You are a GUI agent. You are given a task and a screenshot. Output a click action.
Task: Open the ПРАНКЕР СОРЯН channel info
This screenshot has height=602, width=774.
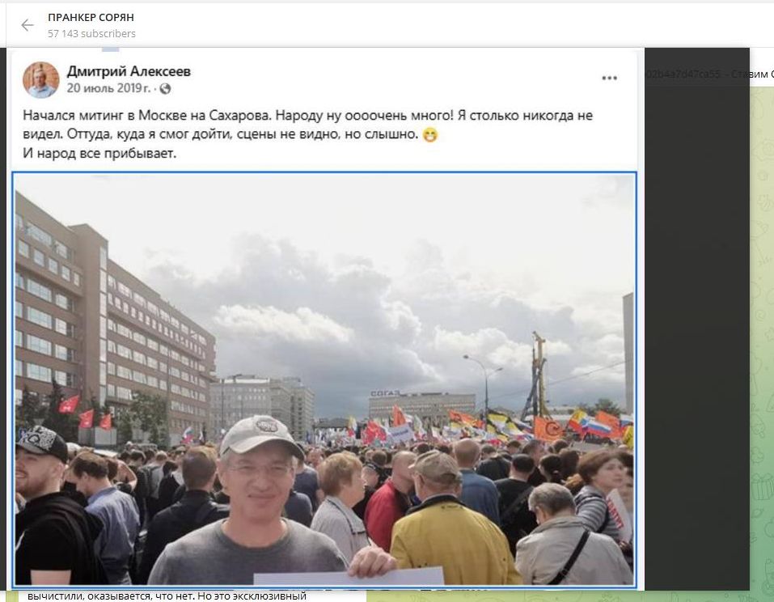point(91,17)
